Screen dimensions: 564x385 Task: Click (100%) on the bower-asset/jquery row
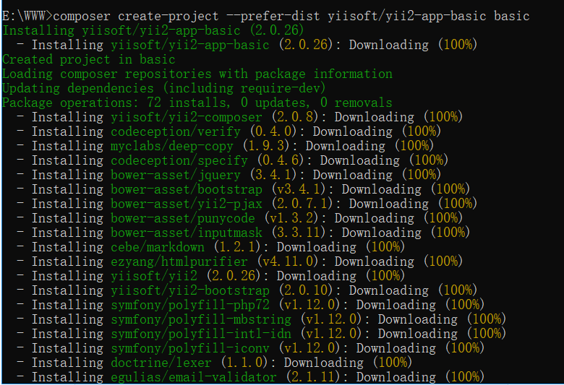(x=422, y=175)
